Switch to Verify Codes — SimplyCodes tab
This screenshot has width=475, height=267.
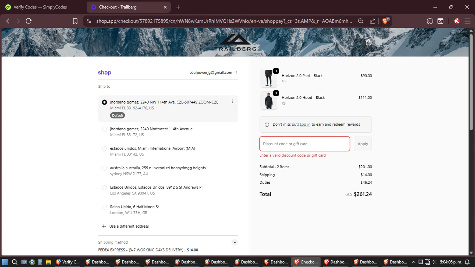(40, 7)
